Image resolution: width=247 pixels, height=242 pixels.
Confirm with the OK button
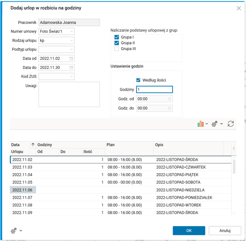click(x=189, y=231)
